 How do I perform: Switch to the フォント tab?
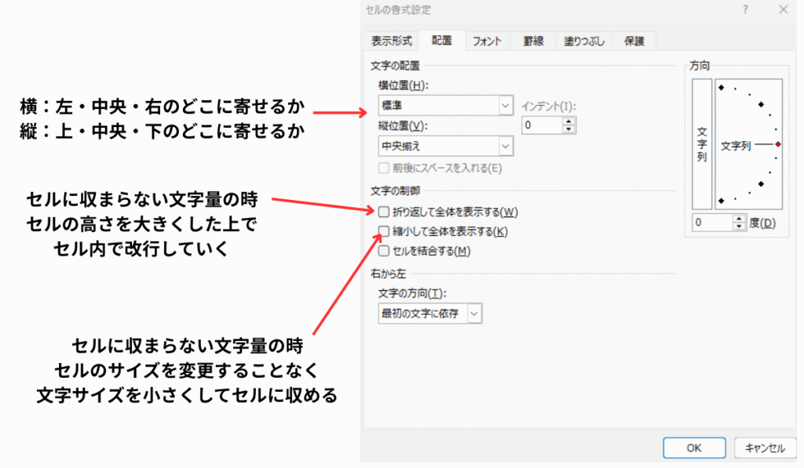tap(487, 42)
